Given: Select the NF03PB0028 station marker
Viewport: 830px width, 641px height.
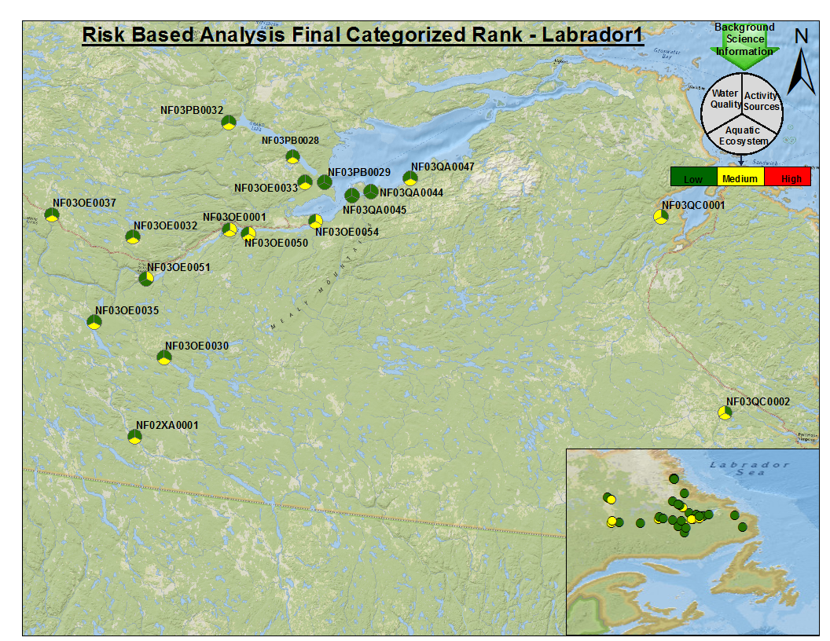Looking at the screenshot, I should click(x=292, y=156).
